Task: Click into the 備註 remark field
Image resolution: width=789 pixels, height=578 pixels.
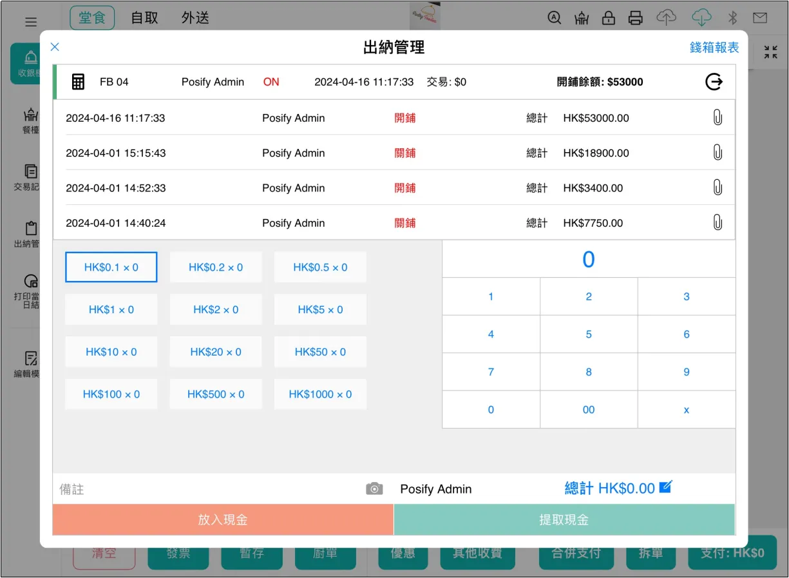Action: pos(206,489)
